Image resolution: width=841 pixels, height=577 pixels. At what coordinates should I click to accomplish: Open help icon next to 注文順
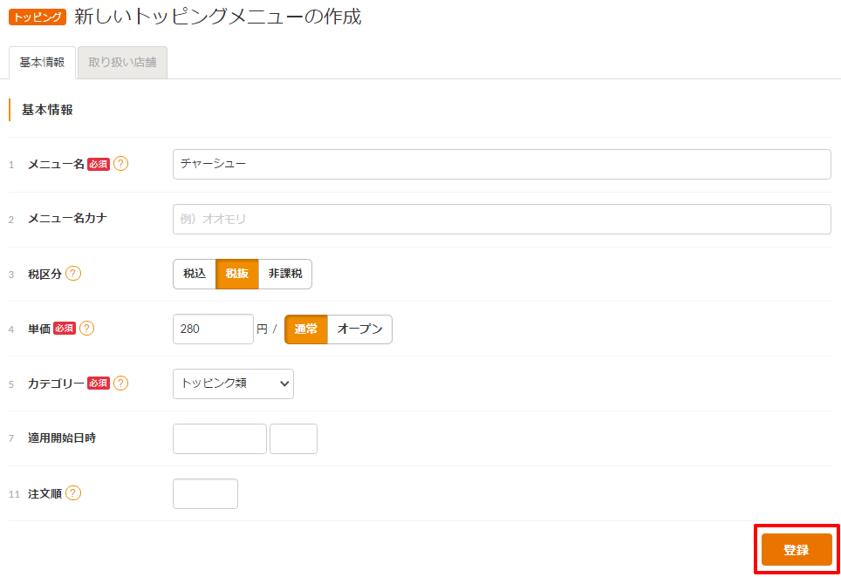73,493
